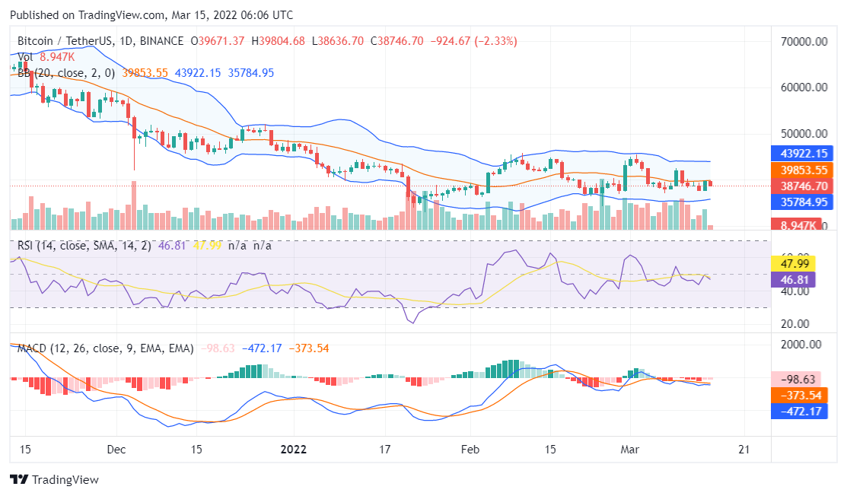Select the BB (20, close, 2, 0) legend
Image resolution: width=847 pixels, height=496 pixels.
click(66, 73)
